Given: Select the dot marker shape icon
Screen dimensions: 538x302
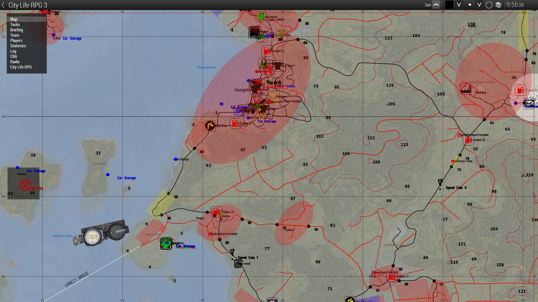Looking at the screenshot, I should click(470, 5).
